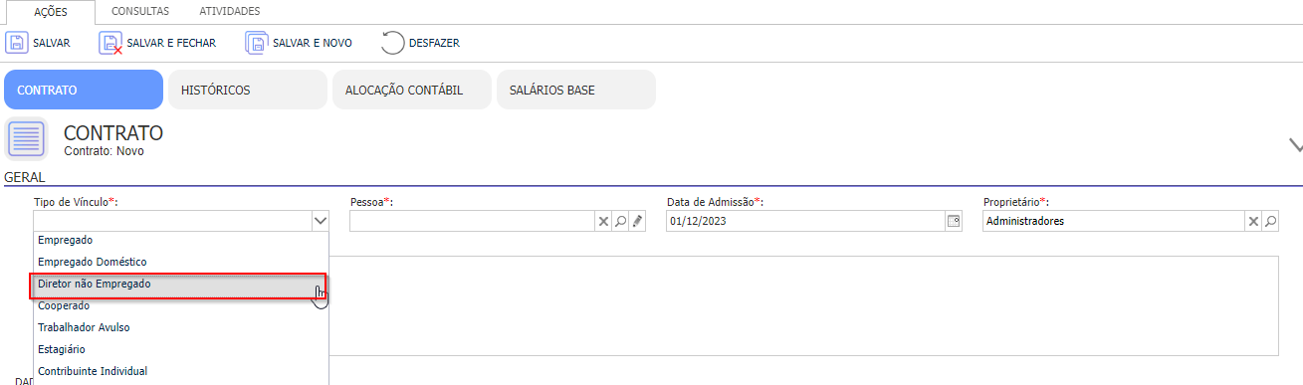Click the Pessoa edit pencil icon
This screenshot has width=1303, height=385.
pos(637,221)
